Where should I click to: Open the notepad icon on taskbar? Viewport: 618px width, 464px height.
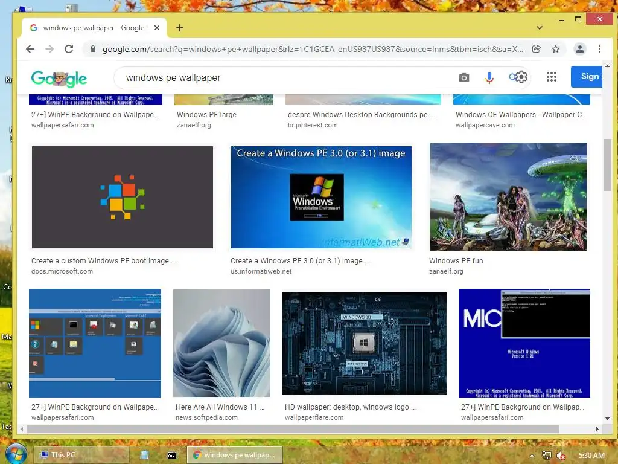[x=145, y=455]
